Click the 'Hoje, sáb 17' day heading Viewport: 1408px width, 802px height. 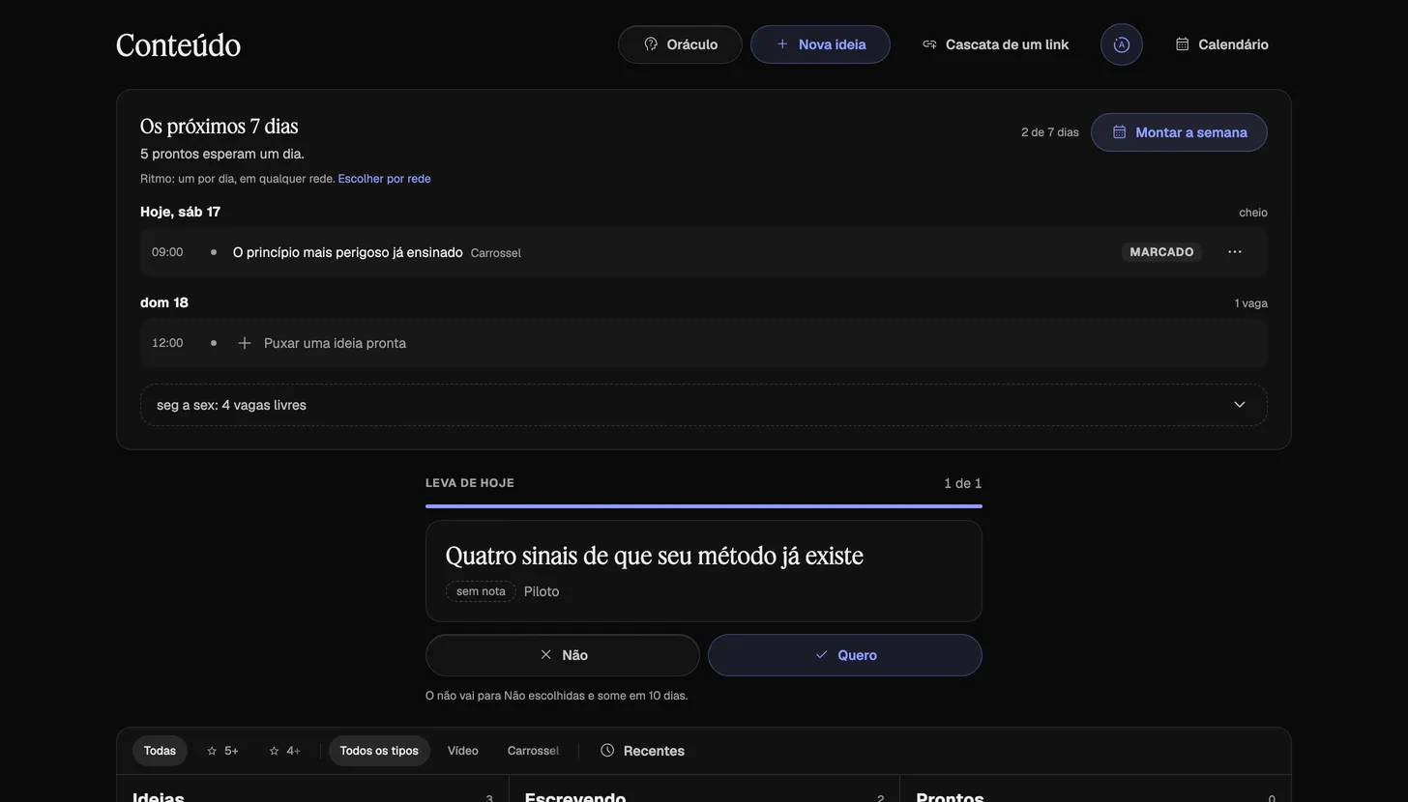[x=181, y=212]
